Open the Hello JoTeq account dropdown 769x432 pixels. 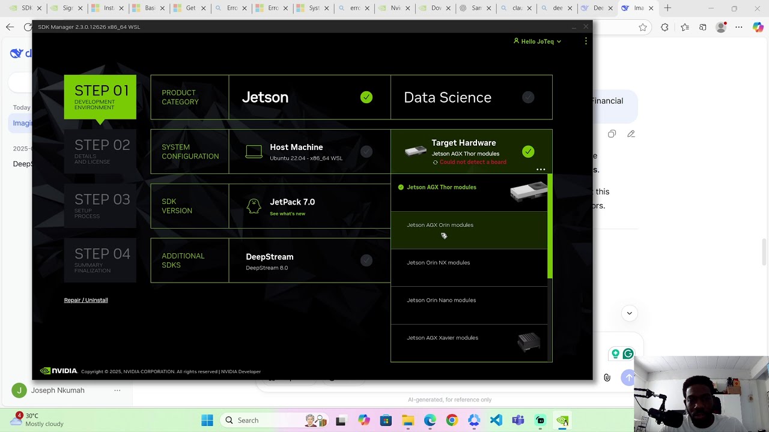pos(537,41)
